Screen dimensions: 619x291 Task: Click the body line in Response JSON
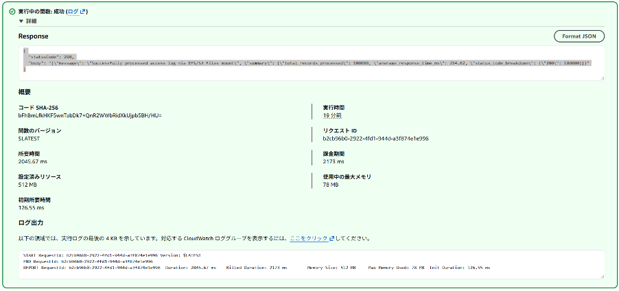pos(309,63)
